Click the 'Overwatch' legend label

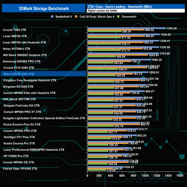129,17
